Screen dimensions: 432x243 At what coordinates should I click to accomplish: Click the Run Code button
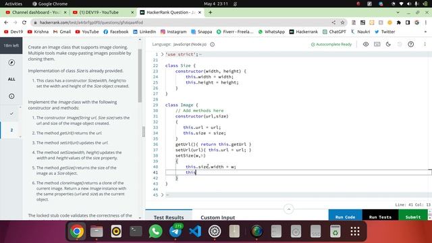tap(345, 215)
